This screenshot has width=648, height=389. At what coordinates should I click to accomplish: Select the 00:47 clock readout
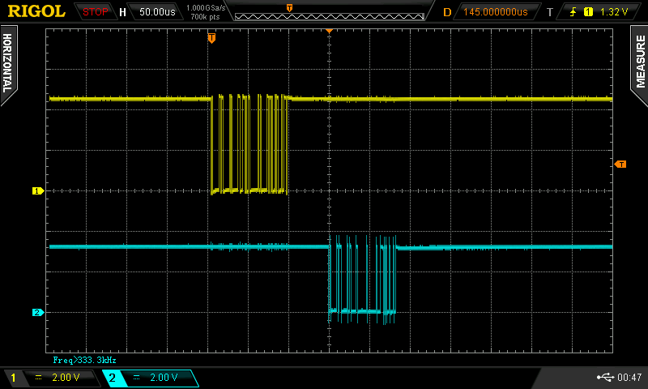(629, 377)
